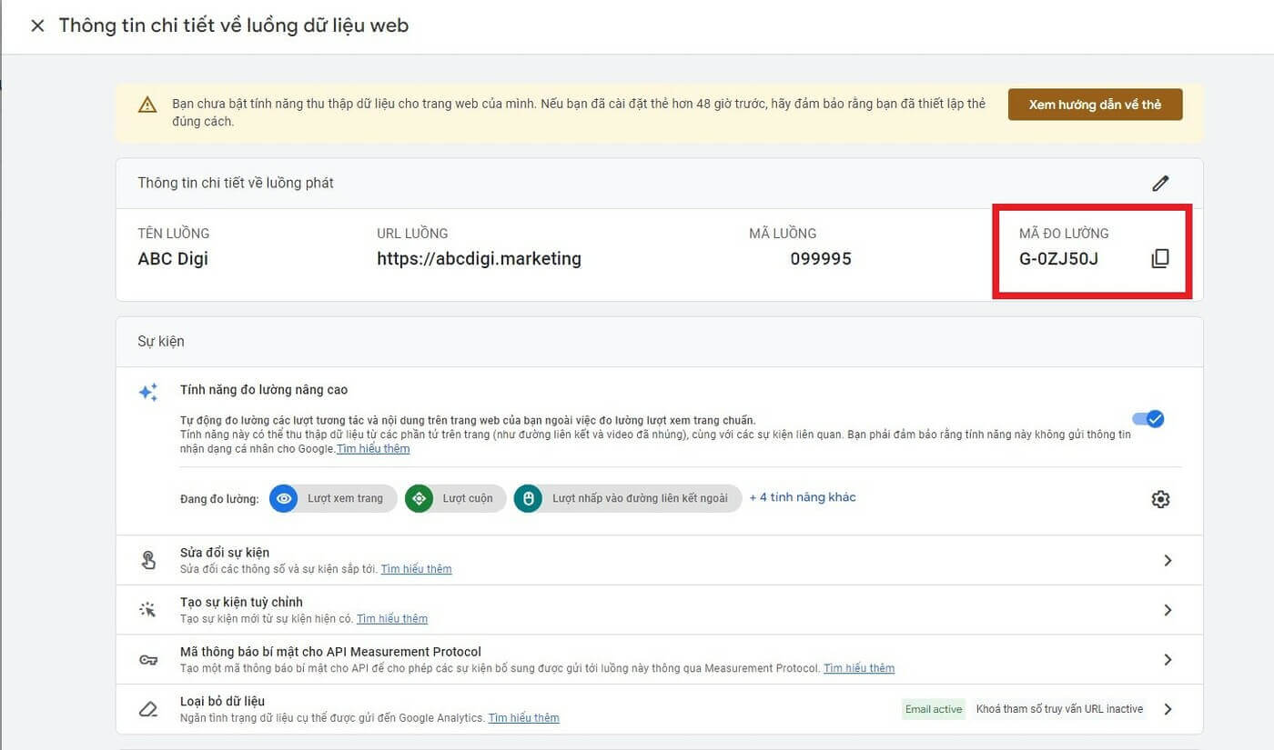
Task: Select the Lượt xem trang chip
Action: point(333,498)
